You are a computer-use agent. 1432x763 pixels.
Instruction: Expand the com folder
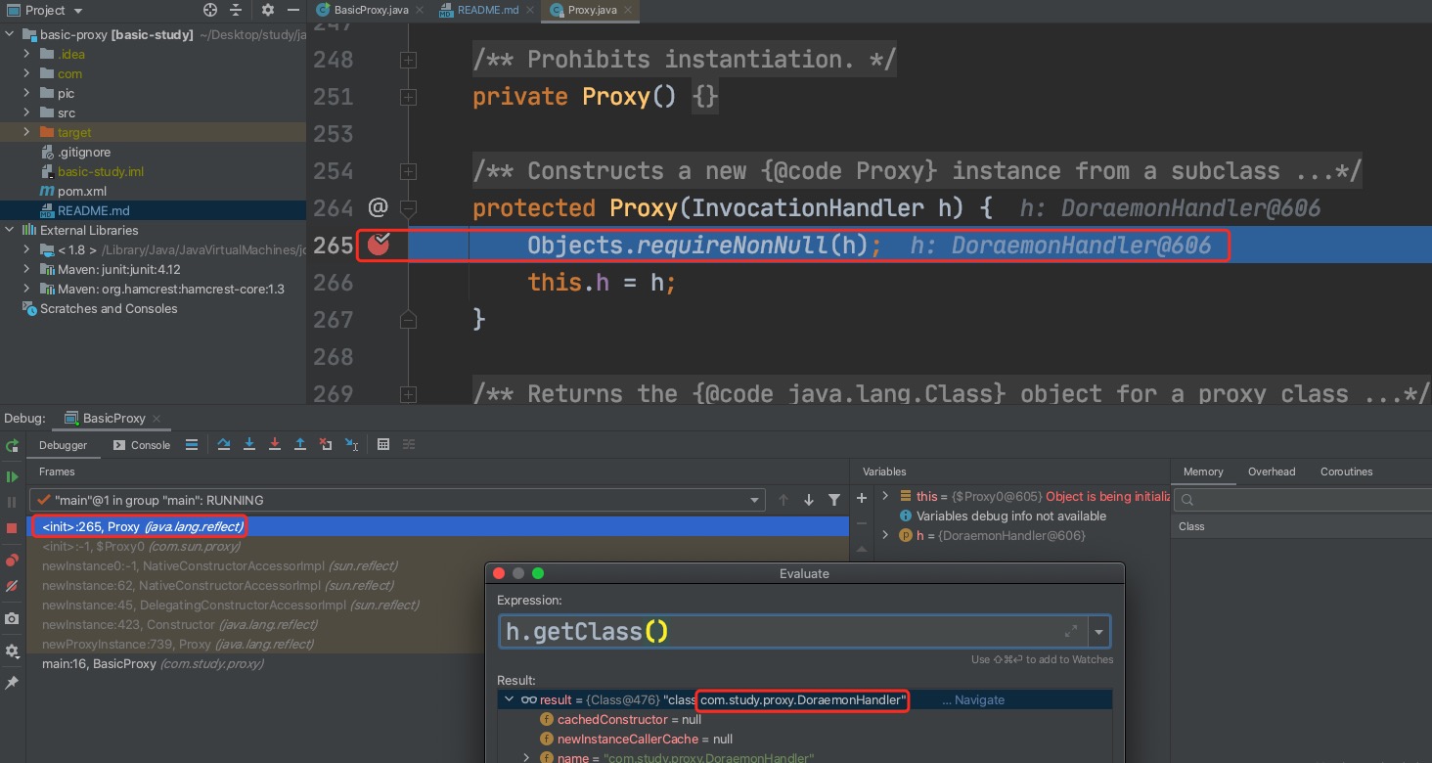coord(26,73)
